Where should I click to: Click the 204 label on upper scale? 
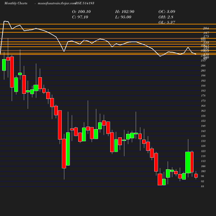pyautogui.click(x=206, y=29)
